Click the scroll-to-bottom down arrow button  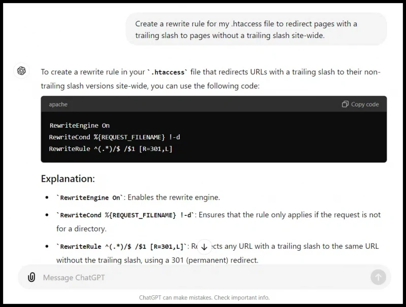coord(205,247)
